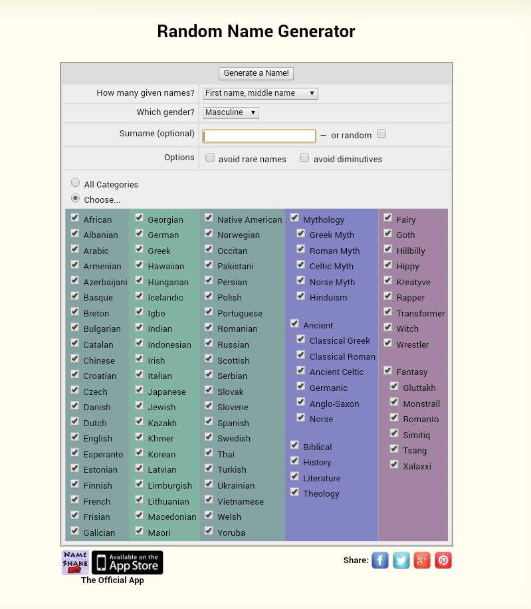Uncheck Gluttakh
The height and width of the screenshot is (609, 531).
pos(394,386)
